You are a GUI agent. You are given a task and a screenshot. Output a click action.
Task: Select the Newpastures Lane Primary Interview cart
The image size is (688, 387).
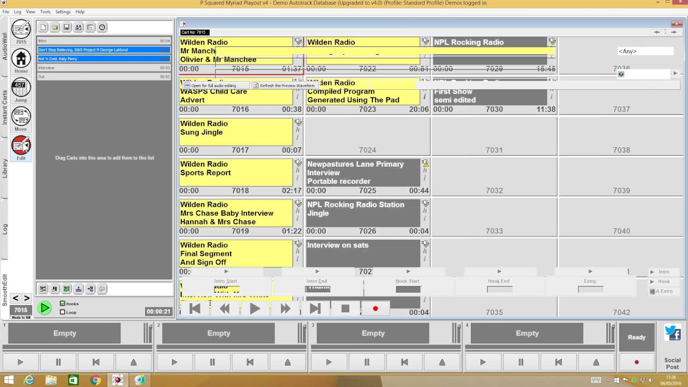368,176
